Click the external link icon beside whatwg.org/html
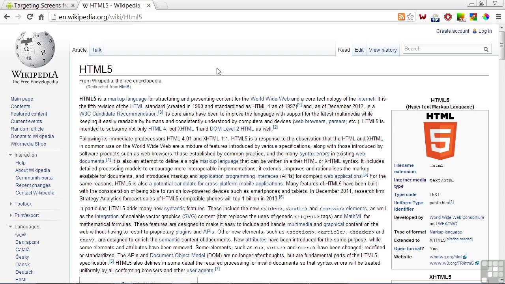Screen dimensions: 505x284 click(465, 257)
